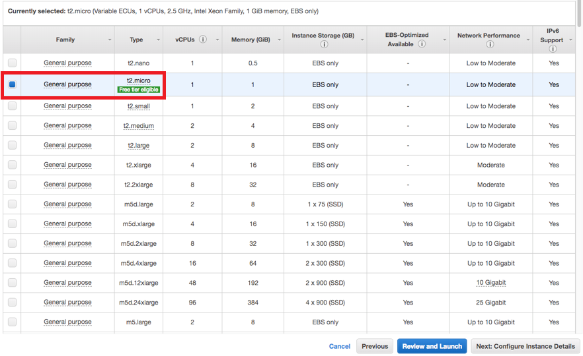
Task: Click the Network Performance info icon
Action: point(489,45)
